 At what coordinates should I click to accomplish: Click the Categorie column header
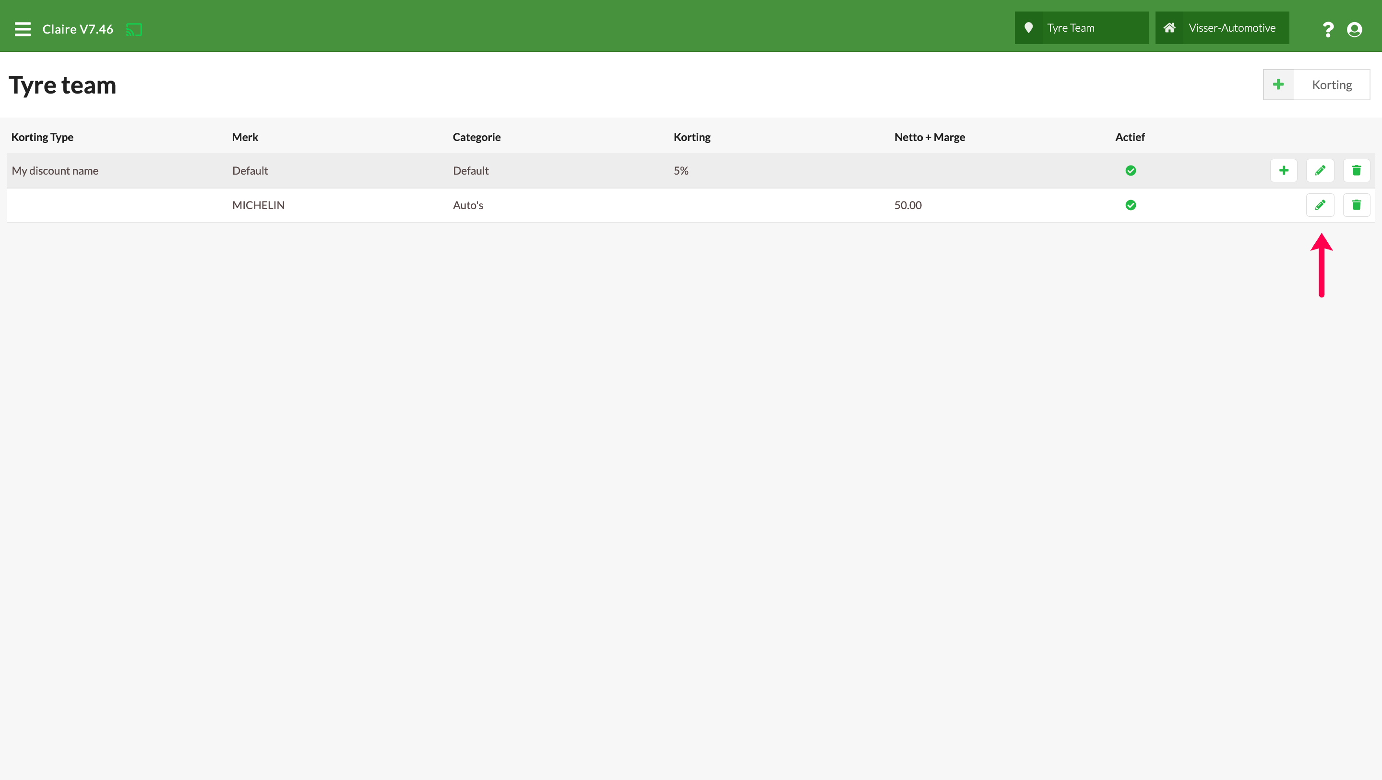tap(477, 137)
